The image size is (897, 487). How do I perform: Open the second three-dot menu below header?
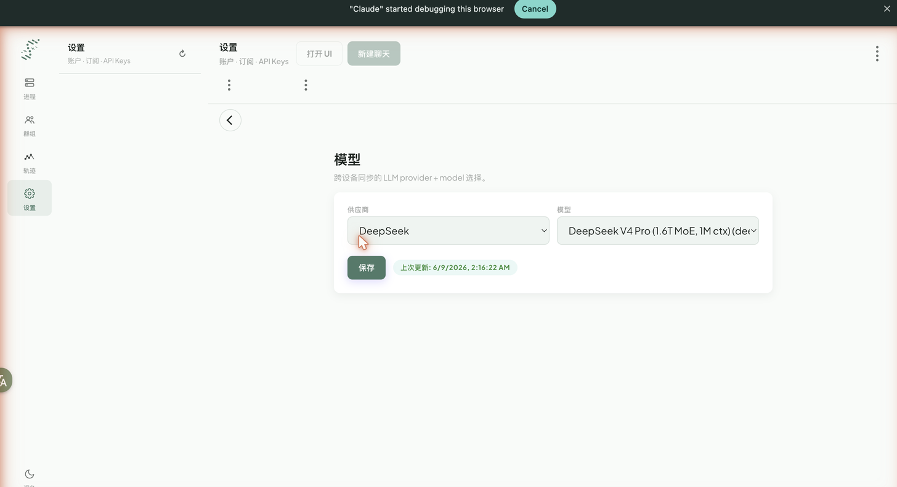[x=306, y=85]
